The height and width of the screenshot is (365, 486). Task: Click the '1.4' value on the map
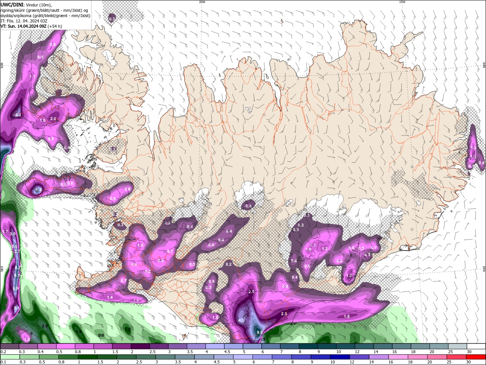pos(110,297)
